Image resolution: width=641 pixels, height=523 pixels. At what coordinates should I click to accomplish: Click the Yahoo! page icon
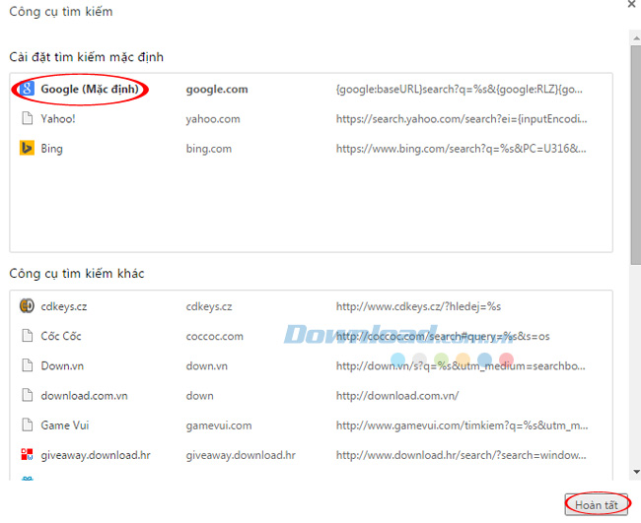point(27,119)
